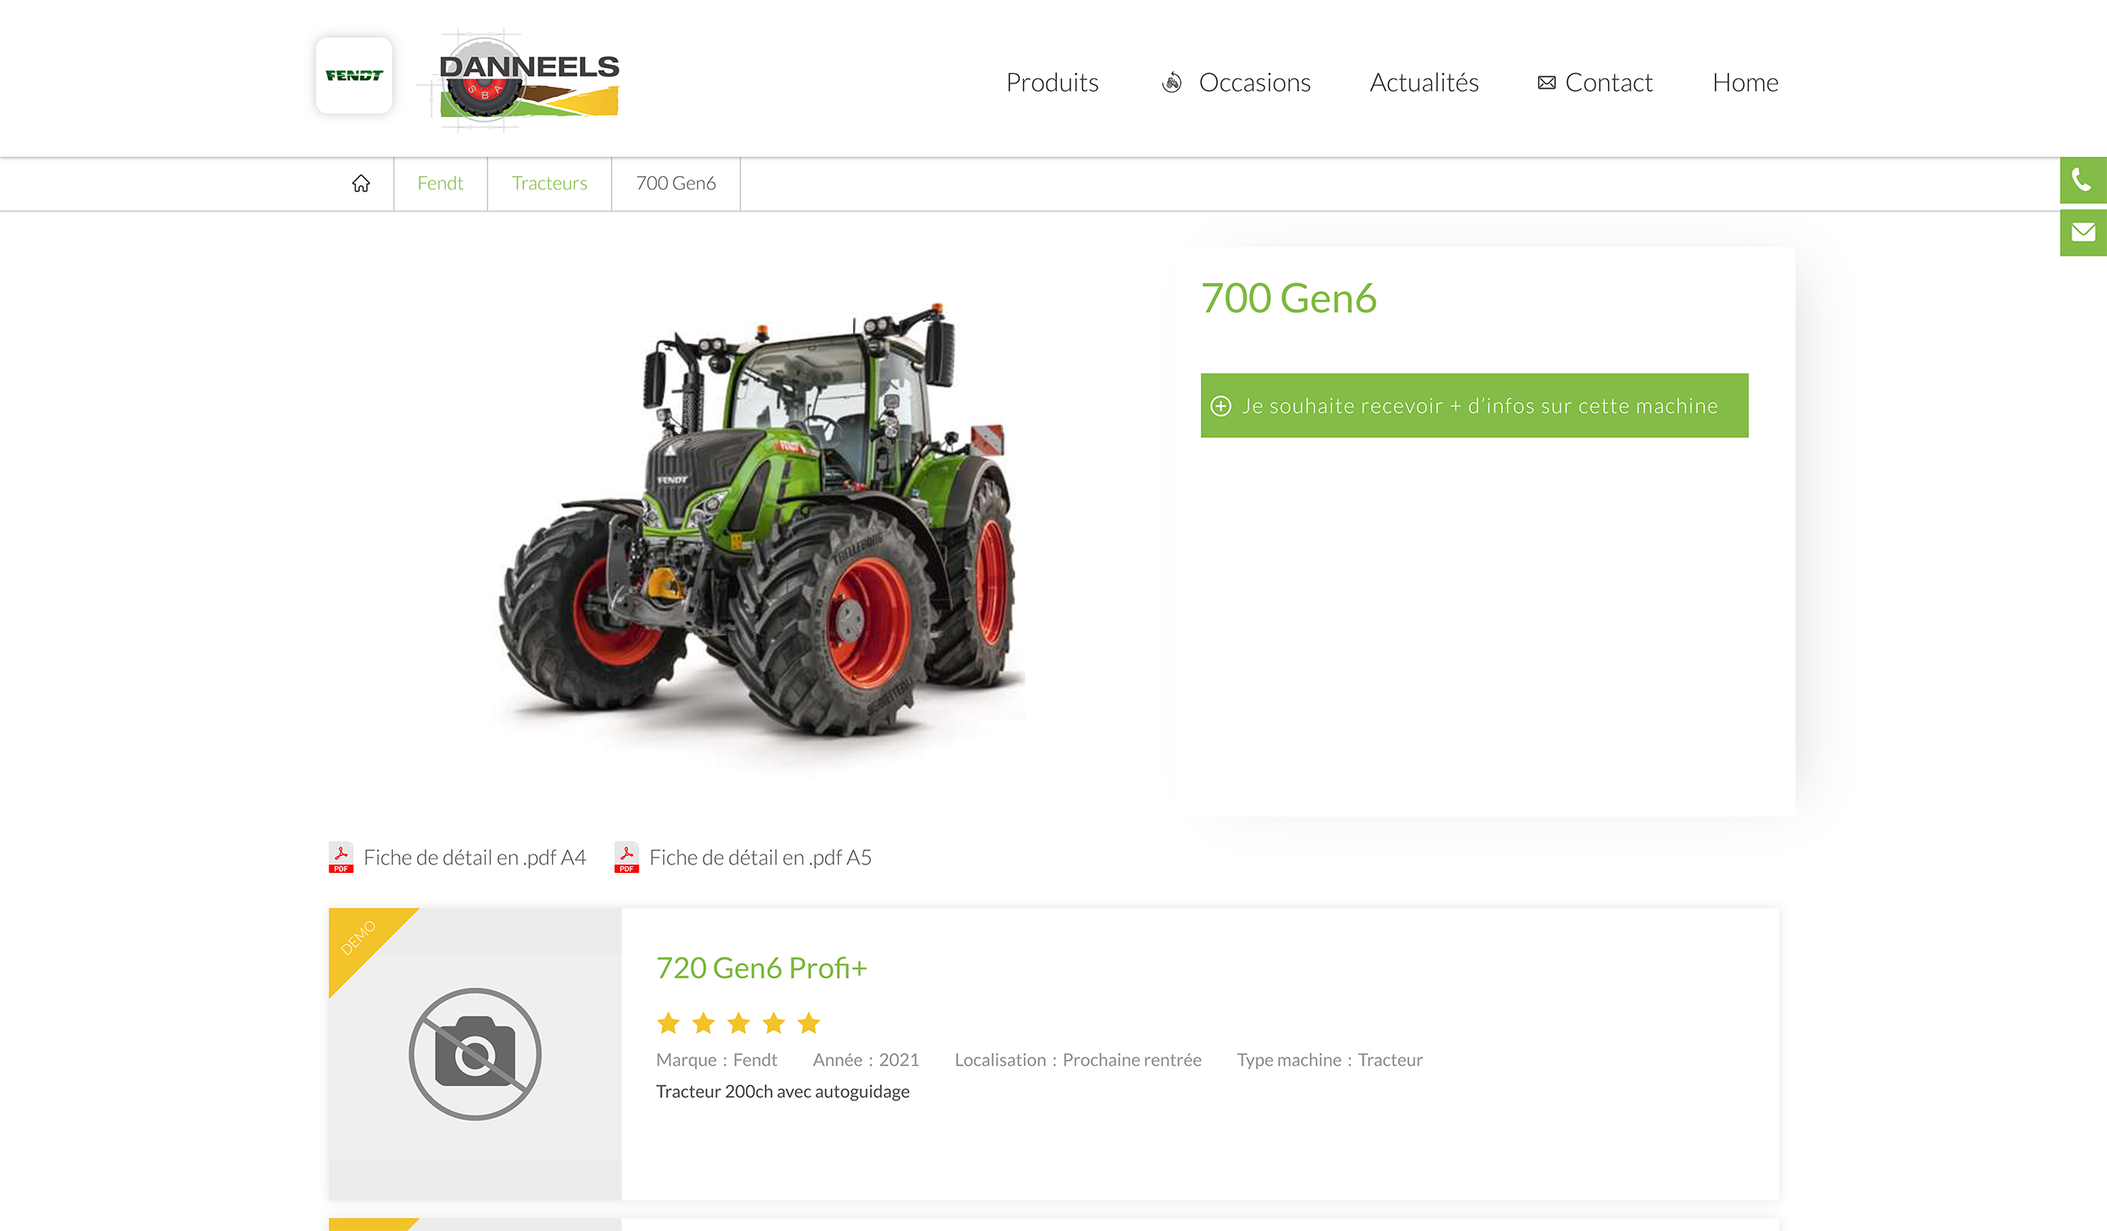Open the Actualités menu item
This screenshot has width=2107, height=1231.
[x=1423, y=83]
